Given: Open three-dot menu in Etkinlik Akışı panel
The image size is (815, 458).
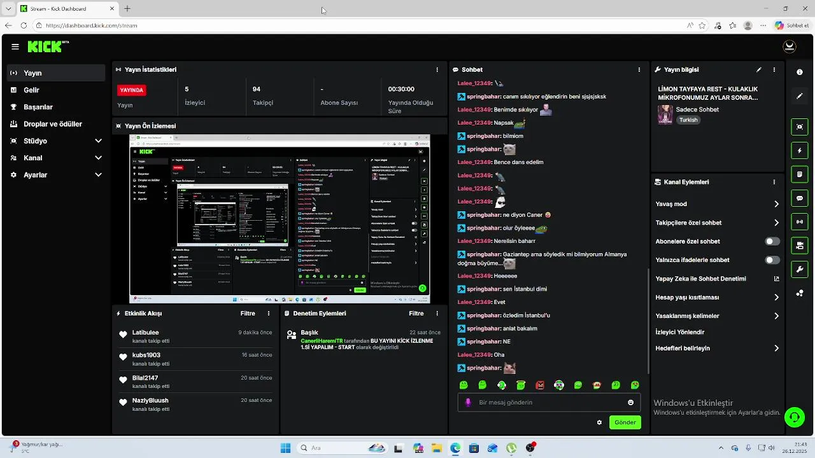Looking at the screenshot, I should 269,314.
